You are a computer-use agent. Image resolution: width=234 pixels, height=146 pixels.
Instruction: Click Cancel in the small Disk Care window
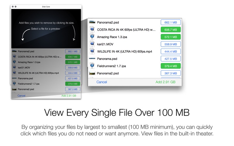21,96
